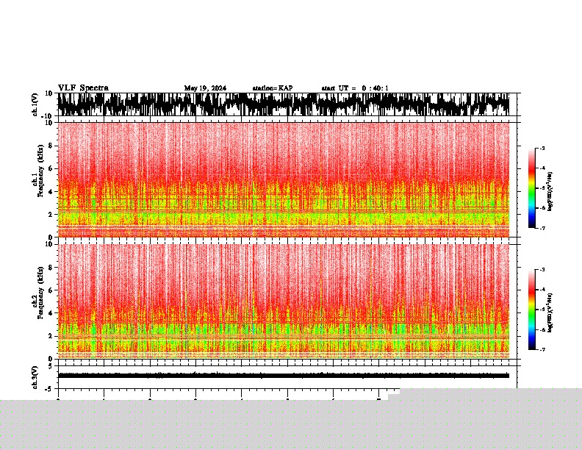Click the "-3" tick of ch.2 colorbar
The height and width of the screenshot is (450, 582).
click(x=542, y=270)
